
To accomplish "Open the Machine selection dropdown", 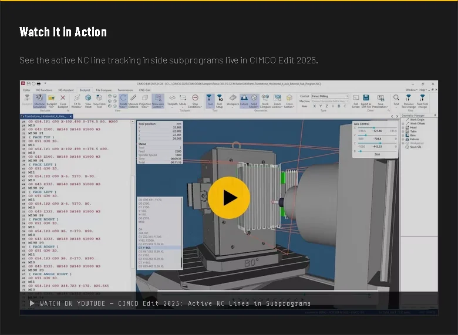I will [330, 101].
